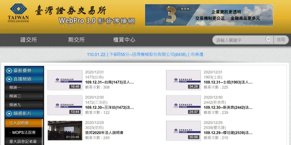Open the 迅得機械 listing ceremony announcement link
Viewport: 291px width, 145px height.
[145, 54]
